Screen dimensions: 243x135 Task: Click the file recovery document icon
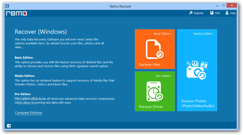pyautogui.click(x=155, y=49)
